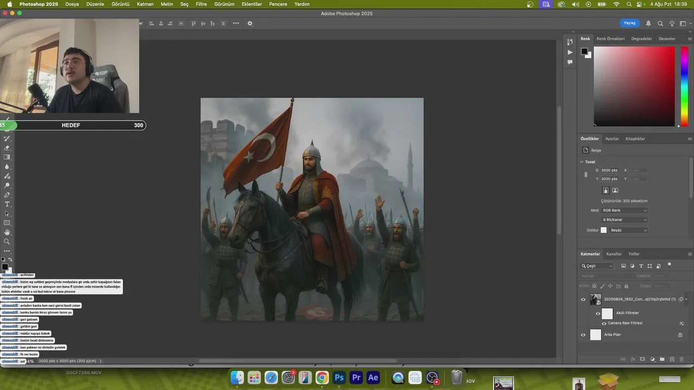The width and height of the screenshot is (694, 390).
Task: Click the notifications bell icon
Action: 648,23
